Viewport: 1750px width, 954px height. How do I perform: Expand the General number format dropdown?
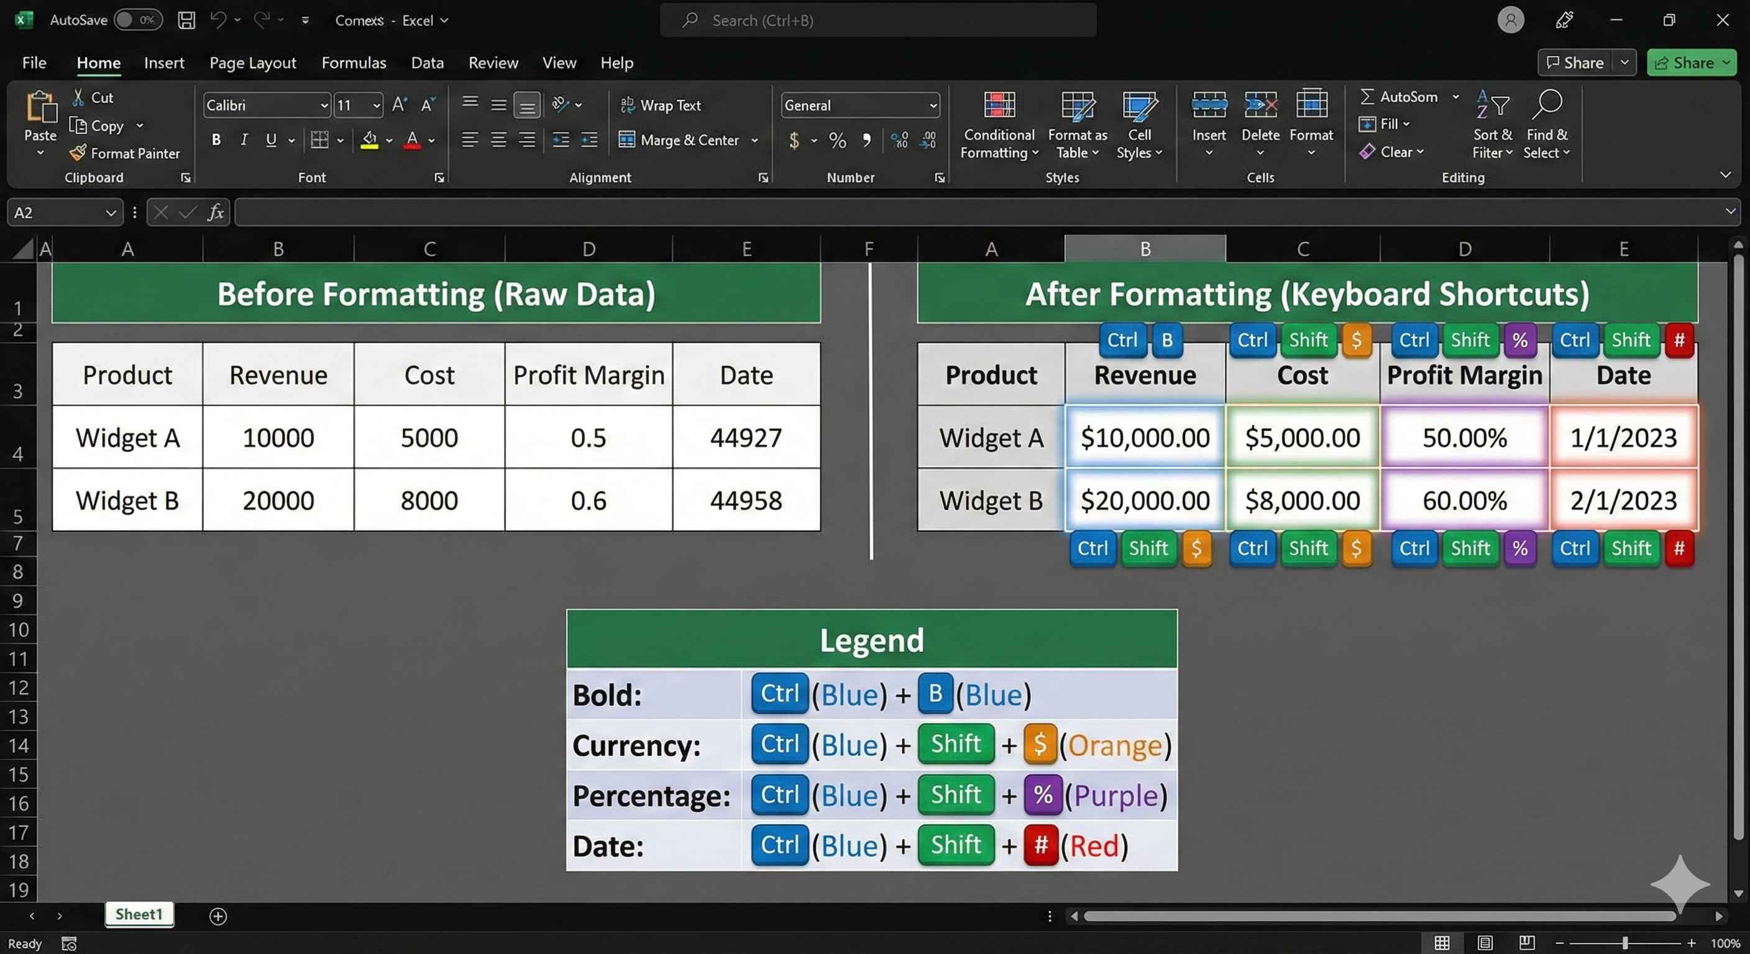[933, 105]
